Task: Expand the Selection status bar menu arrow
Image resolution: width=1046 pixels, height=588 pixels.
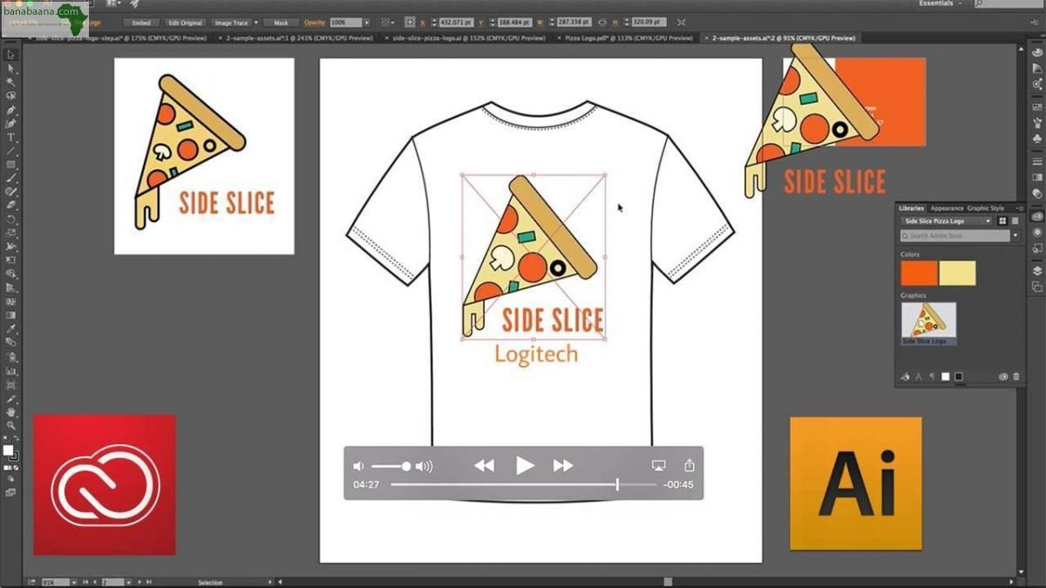Action: [269, 582]
